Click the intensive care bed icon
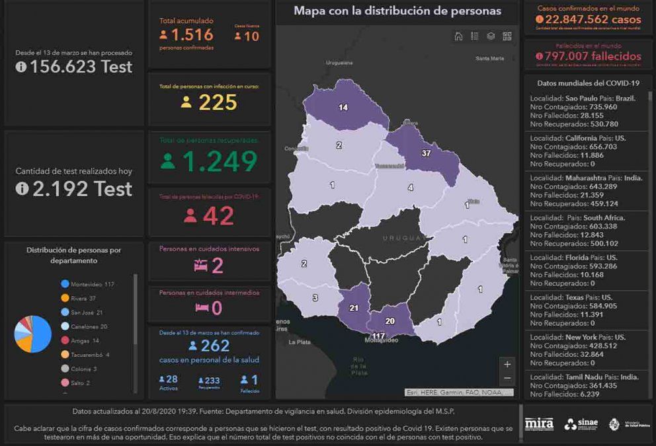 (200, 266)
